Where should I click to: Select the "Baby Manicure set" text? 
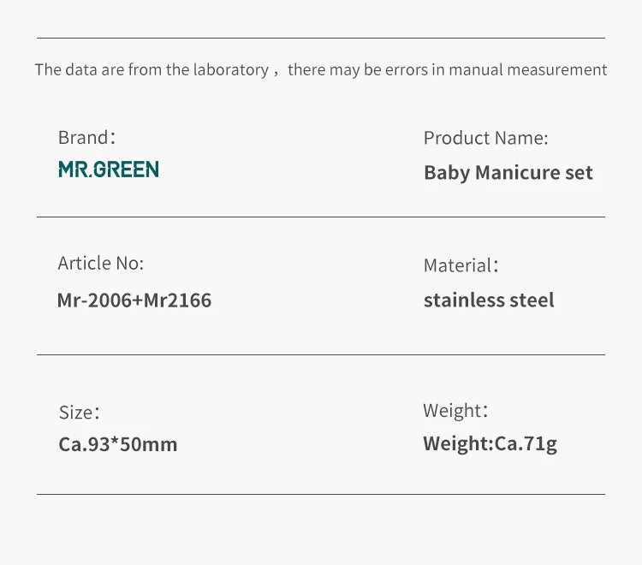(x=508, y=173)
